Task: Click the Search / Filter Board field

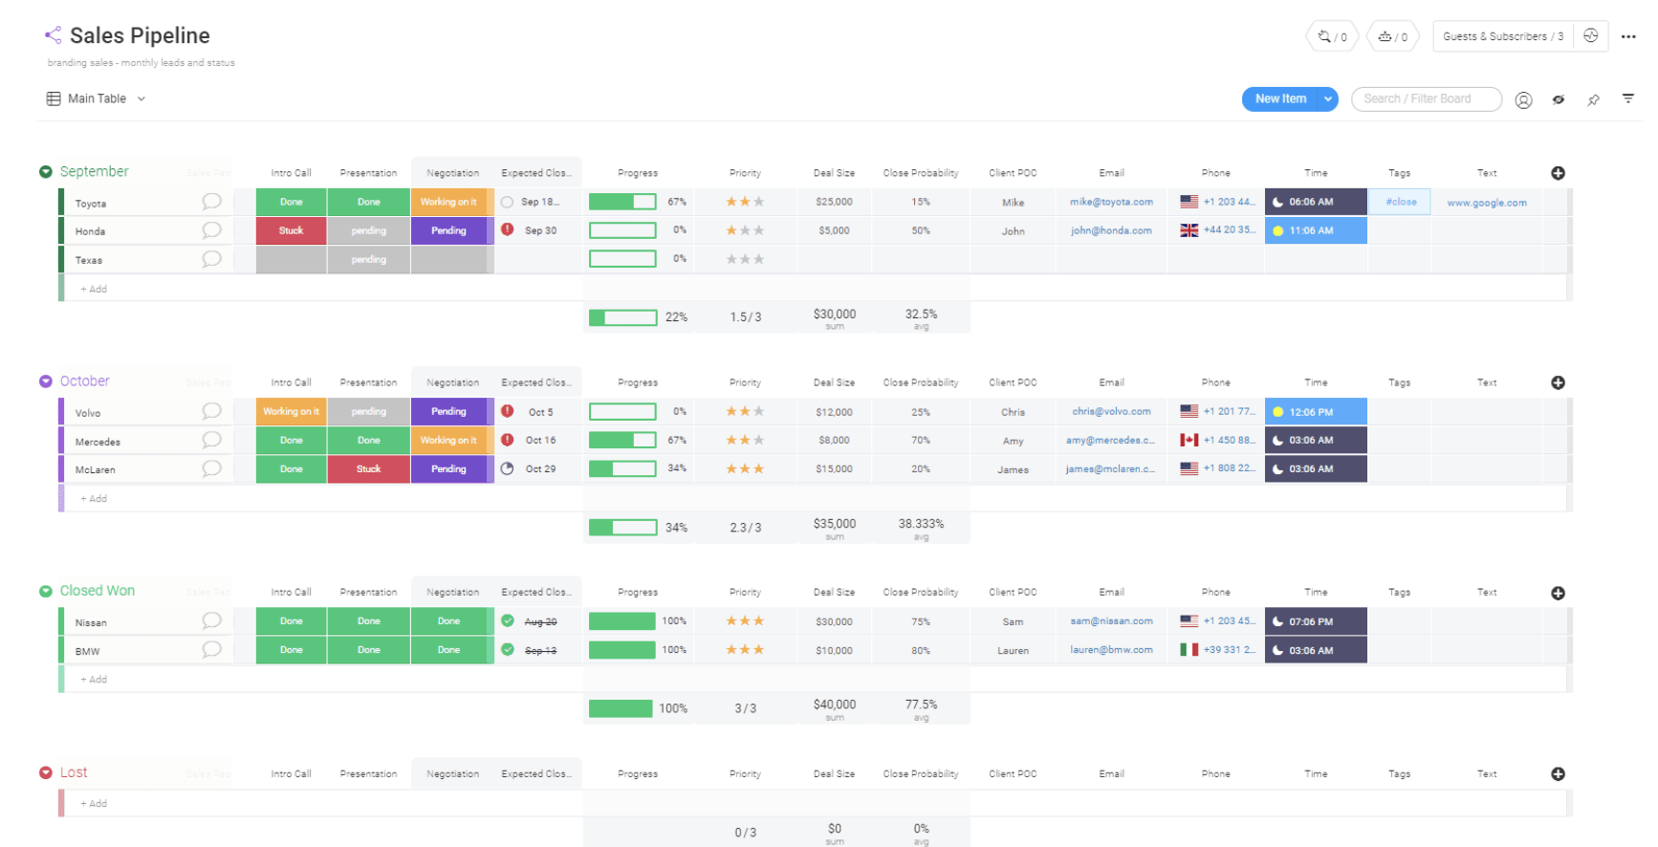Action: [1427, 98]
